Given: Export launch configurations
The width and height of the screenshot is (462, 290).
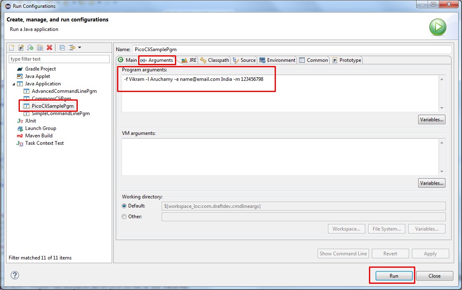Looking at the screenshot, I should (x=30, y=47).
